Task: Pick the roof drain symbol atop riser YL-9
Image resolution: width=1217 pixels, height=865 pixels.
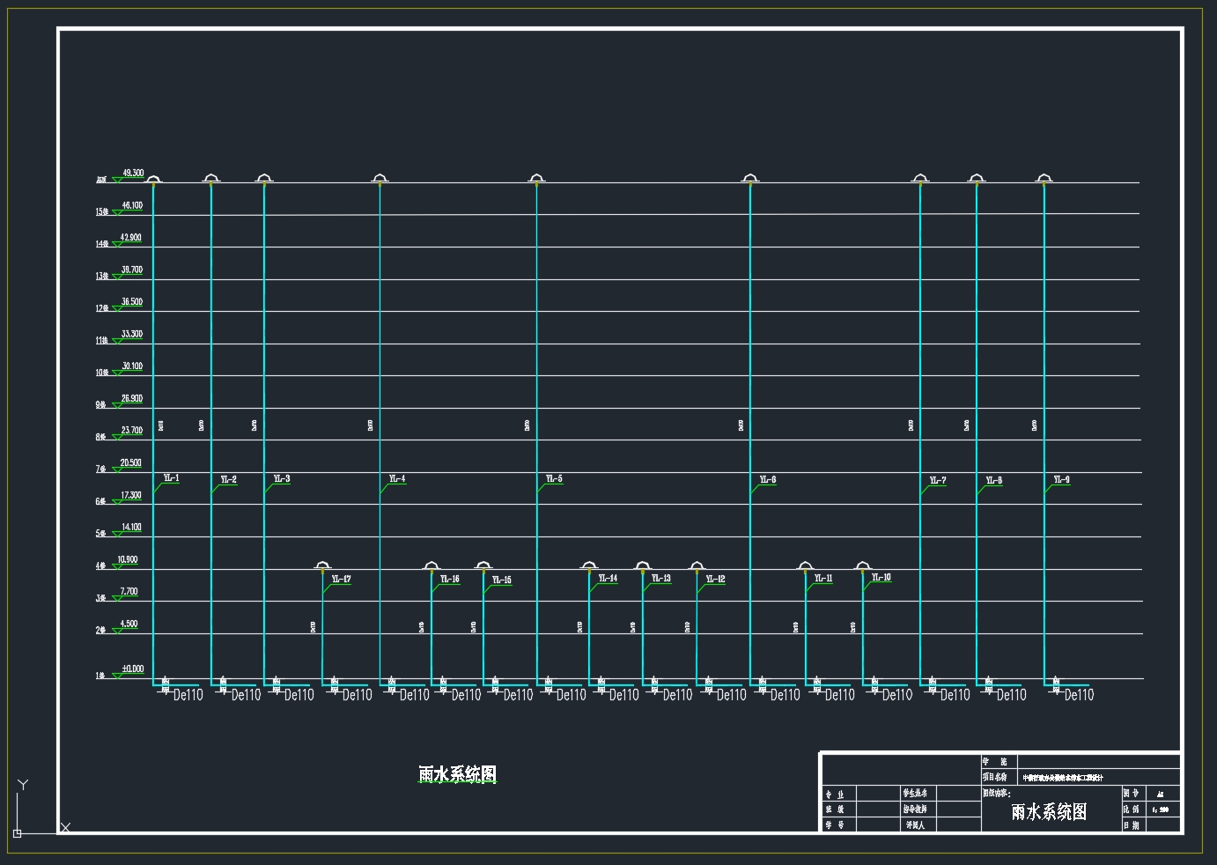Action: pos(1044,179)
